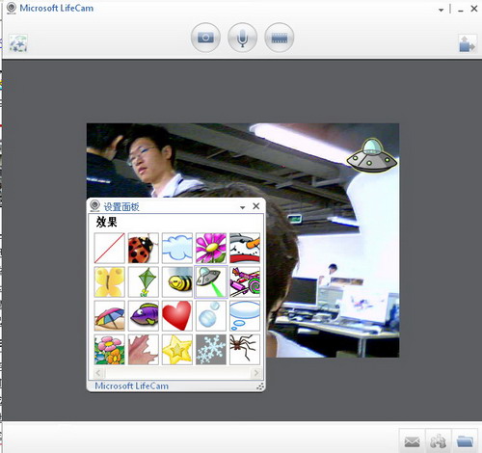Record video with the film strip button
The width and height of the screenshot is (482, 453).
tap(280, 38)
